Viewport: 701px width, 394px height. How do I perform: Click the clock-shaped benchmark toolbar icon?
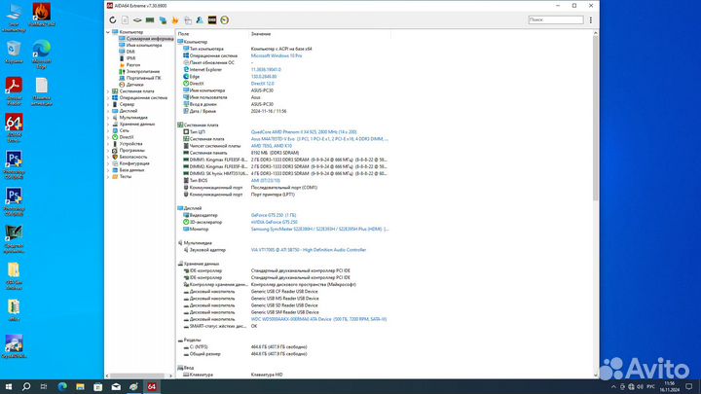[x=225, y=20]
